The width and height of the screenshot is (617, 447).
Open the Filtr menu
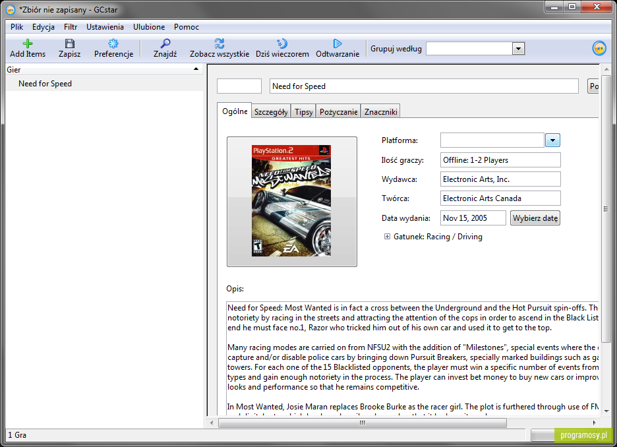tap(71, 27)
